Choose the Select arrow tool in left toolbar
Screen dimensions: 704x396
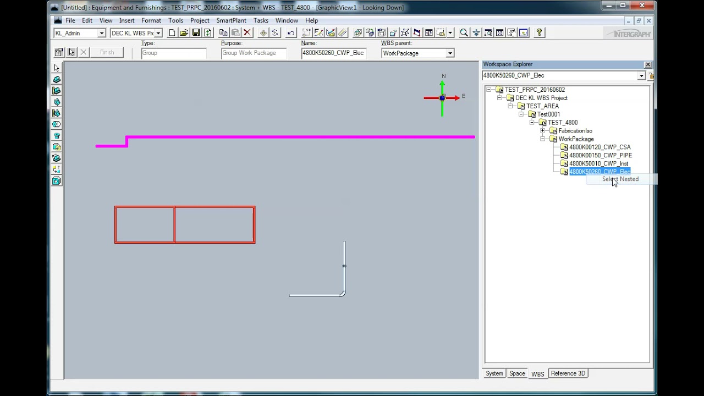tap(57, 68)
